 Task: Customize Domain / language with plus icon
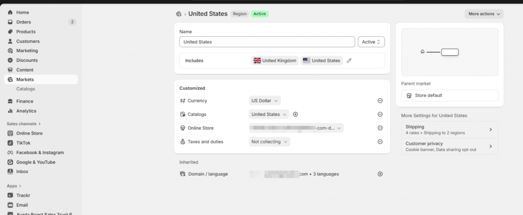380,174
